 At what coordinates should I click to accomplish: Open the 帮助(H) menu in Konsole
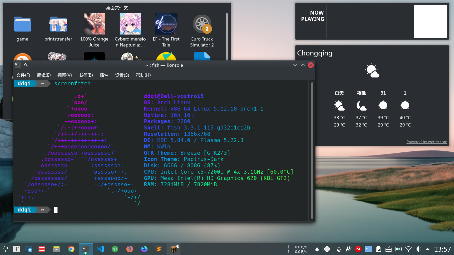(143, 75)
